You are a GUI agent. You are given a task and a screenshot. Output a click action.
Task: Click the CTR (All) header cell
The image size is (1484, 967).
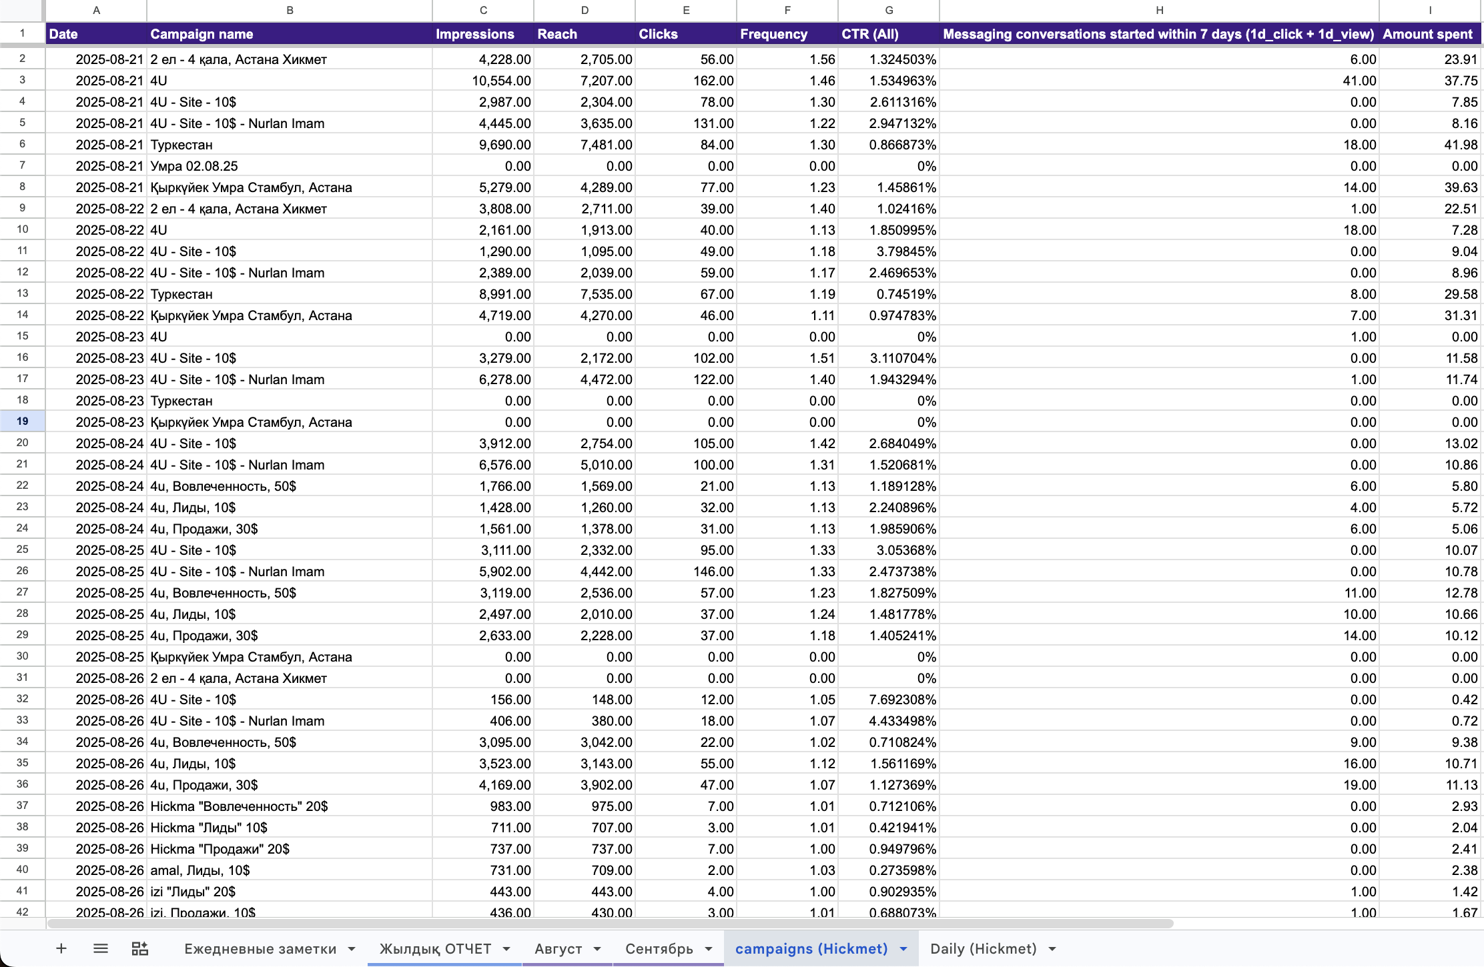(x=889, y=34)
